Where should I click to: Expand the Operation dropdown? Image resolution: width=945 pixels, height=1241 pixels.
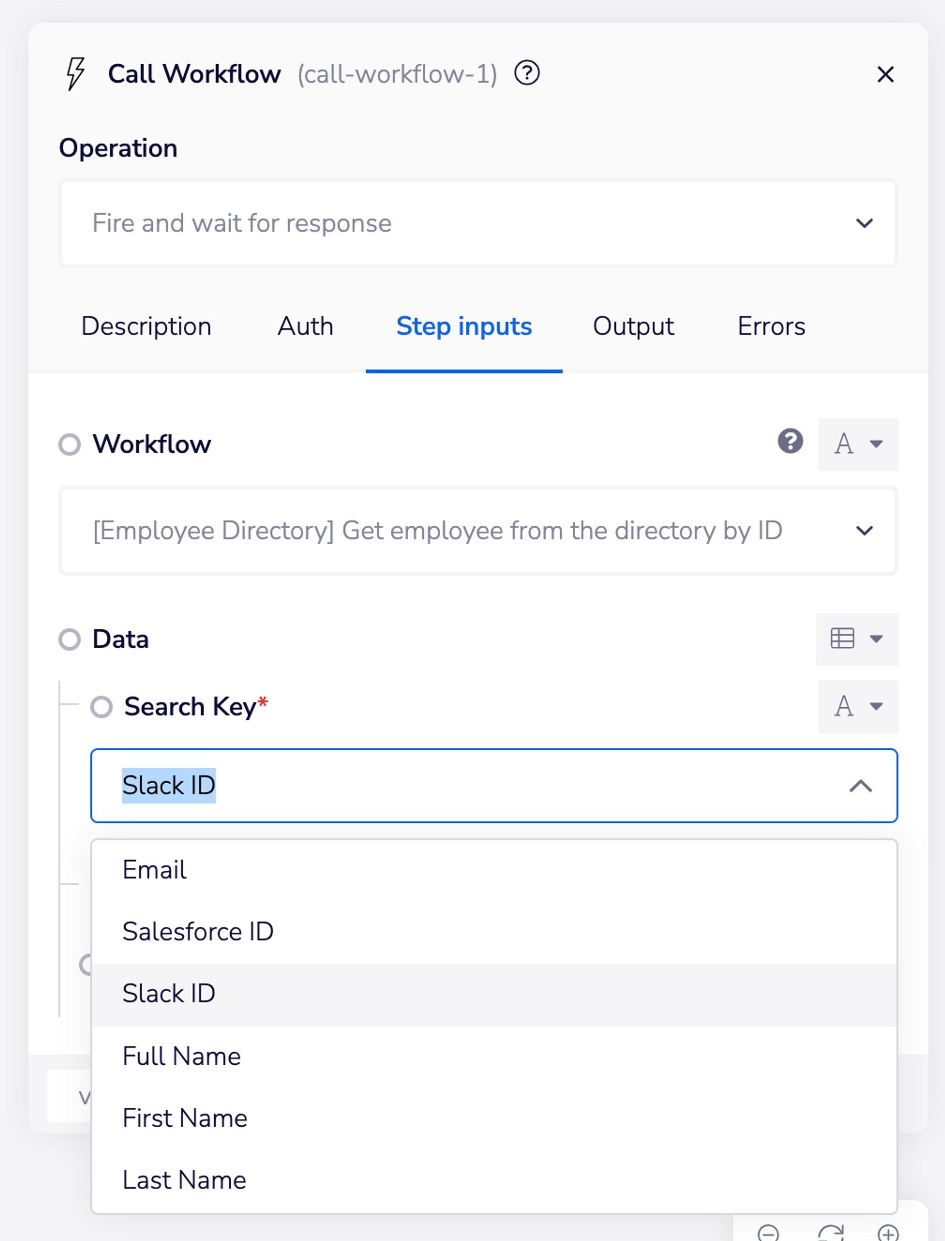click(x=478, y=223)
